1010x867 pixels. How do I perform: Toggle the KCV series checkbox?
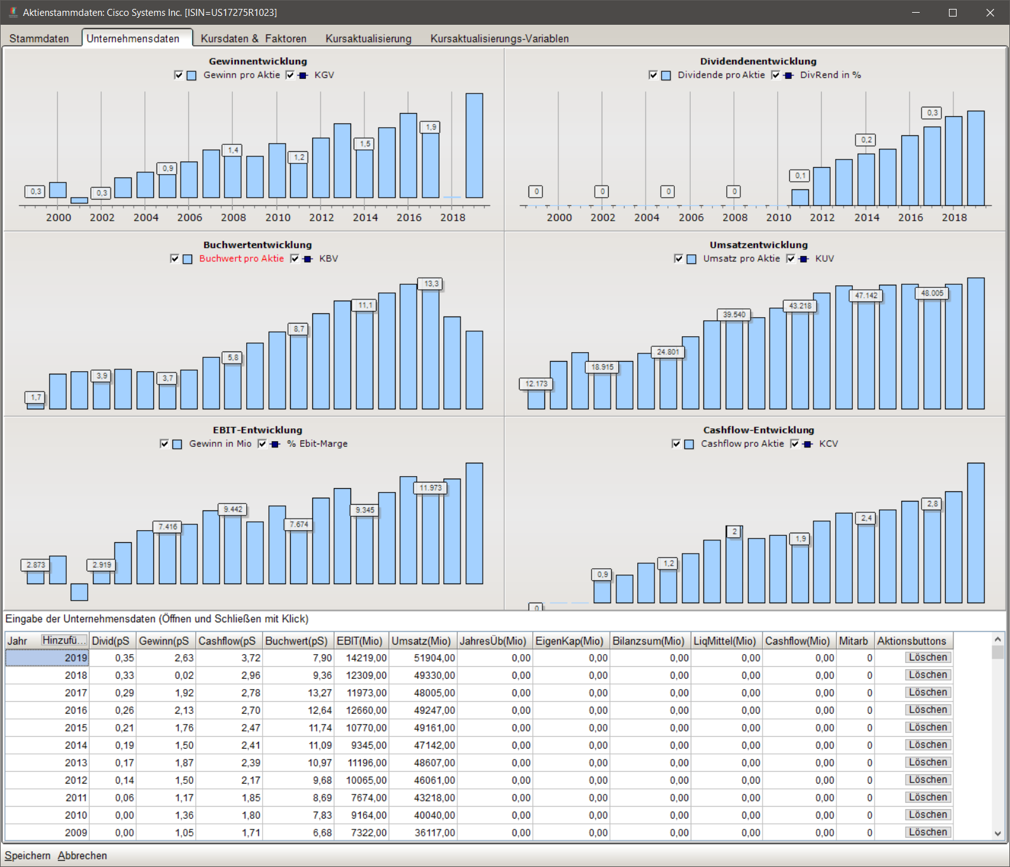point(794,444)
